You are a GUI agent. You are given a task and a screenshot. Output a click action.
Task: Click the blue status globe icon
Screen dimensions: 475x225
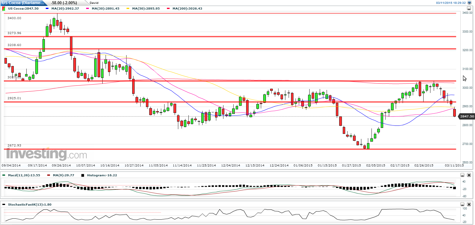click(469, 3)
